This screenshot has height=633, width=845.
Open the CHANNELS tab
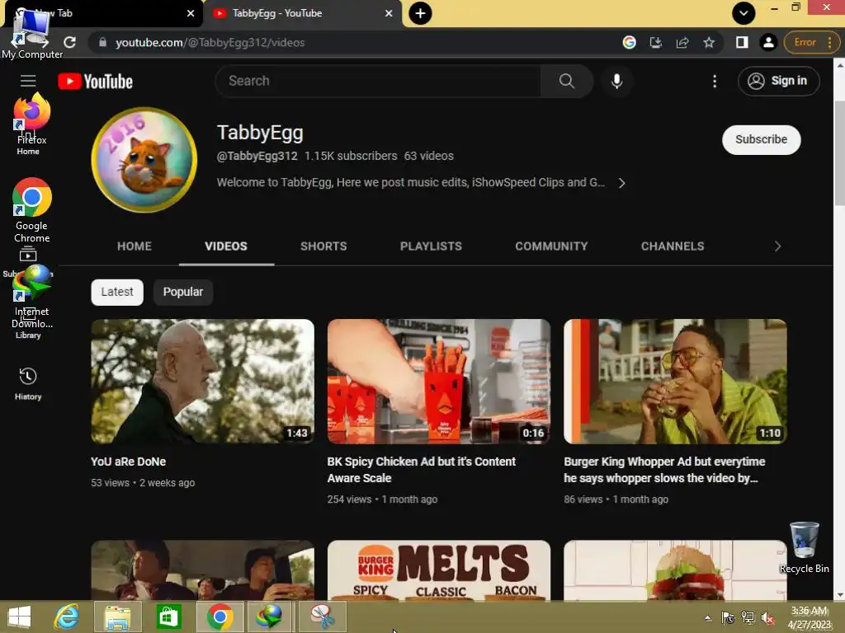point(672,246)
